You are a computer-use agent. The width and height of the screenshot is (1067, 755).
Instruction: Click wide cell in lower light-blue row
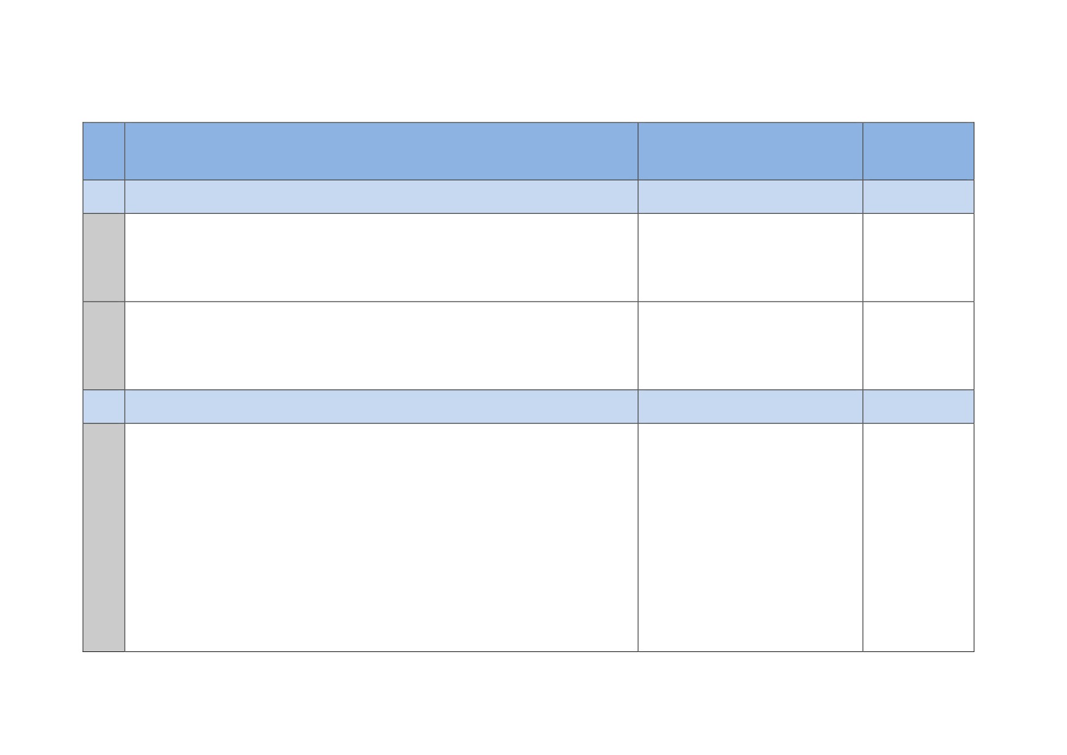coord(381,406)
